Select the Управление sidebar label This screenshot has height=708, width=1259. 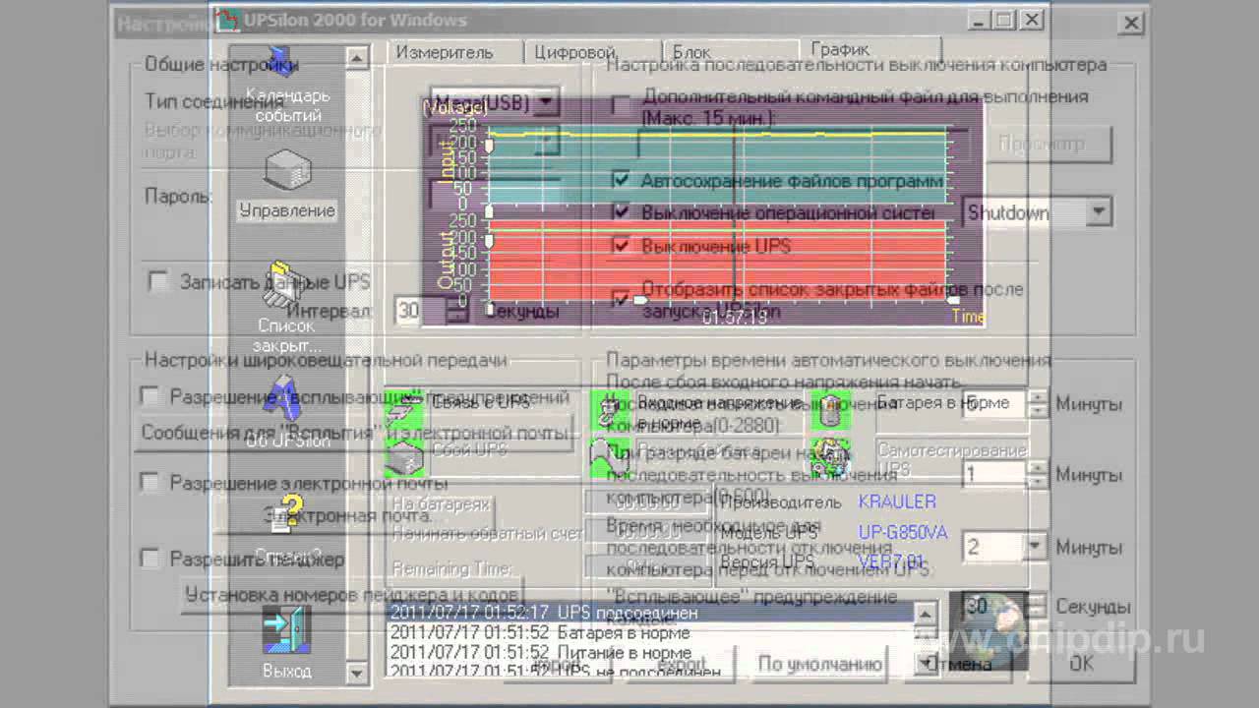point(287,210)
